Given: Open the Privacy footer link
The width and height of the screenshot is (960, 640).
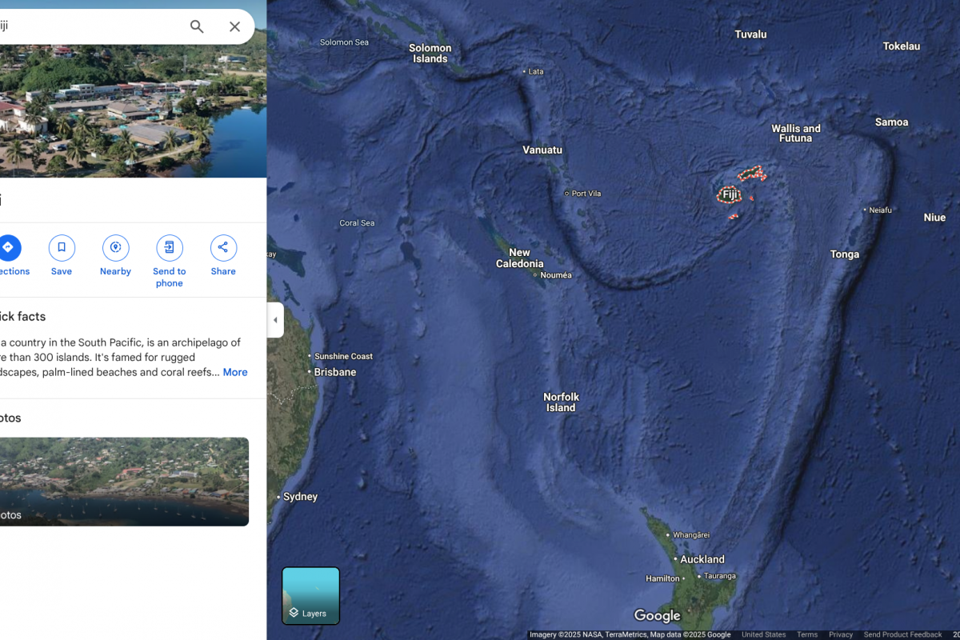Looking at the screenshot, I should pyautogui.click(x=840, y=634).
